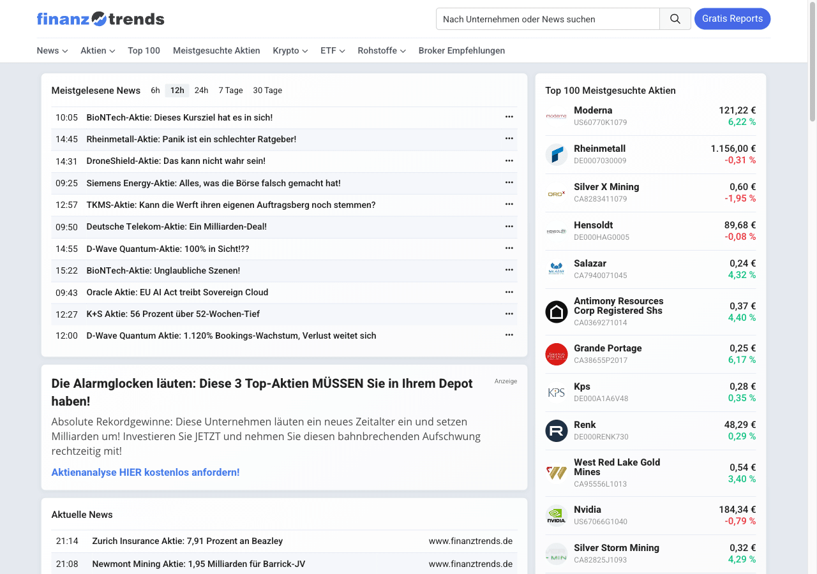Select the 12h time filter

coord(177,91)
